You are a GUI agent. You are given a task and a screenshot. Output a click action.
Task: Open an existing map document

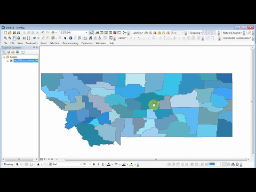pos(10,33)
